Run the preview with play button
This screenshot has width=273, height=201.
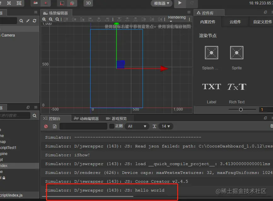pyautogui.click(x=180, y=3)
